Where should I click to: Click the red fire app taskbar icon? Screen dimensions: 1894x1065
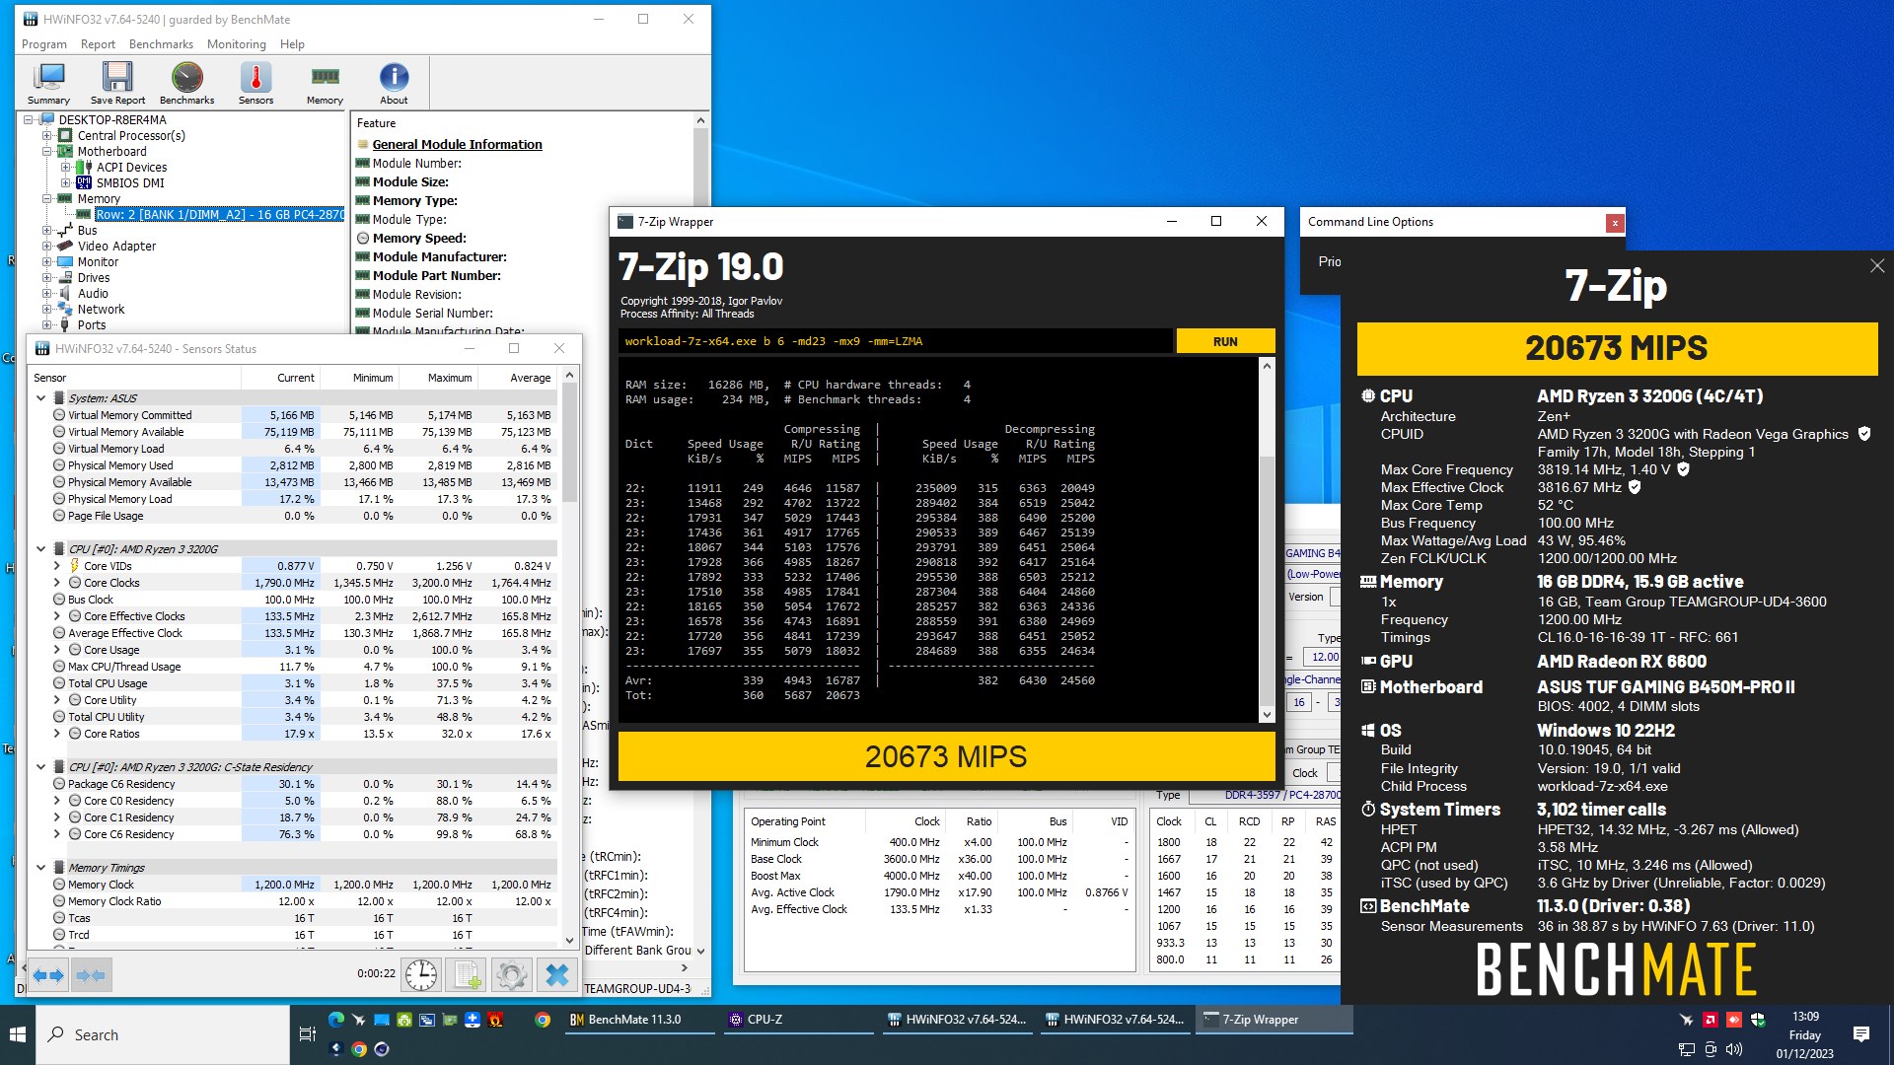pyautogui.click(x=496, y=1020)
